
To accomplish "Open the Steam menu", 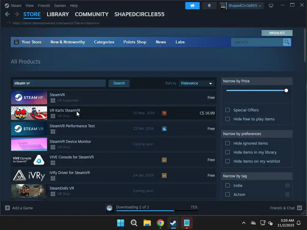I will [x=16, y=5].
